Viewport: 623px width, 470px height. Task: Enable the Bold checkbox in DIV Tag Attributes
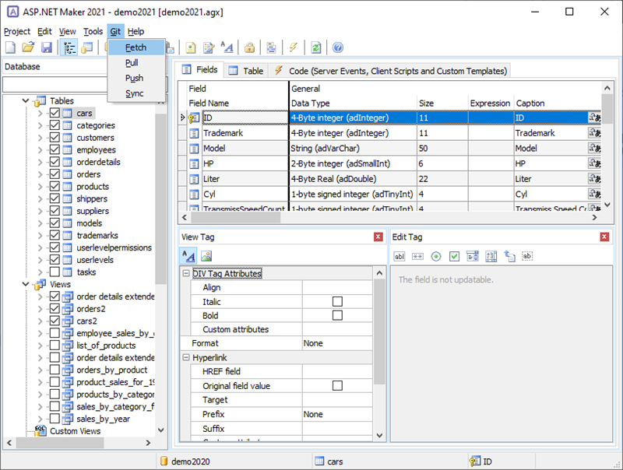[x=337, y=315]
